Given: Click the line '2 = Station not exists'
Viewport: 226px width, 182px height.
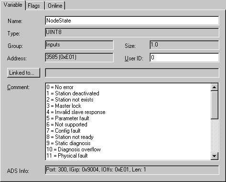Looking at the screenshot, I should point(70,100).
